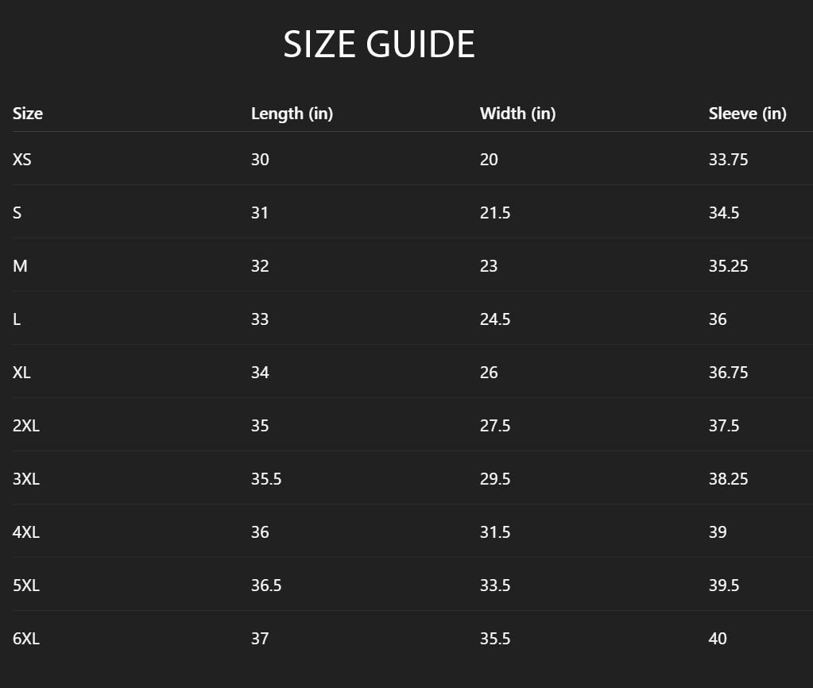
Task: Click the width value for size 3XL
Action: (495, 479)
